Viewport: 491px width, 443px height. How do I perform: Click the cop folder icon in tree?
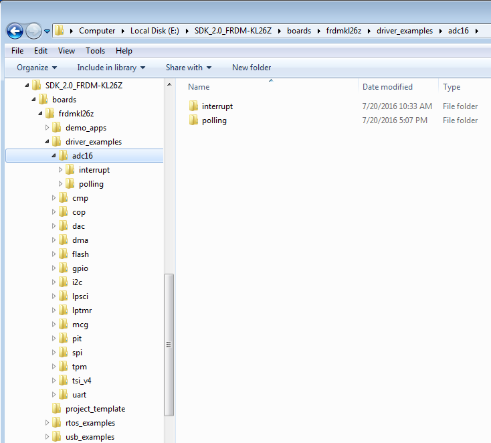coord(64,211)
